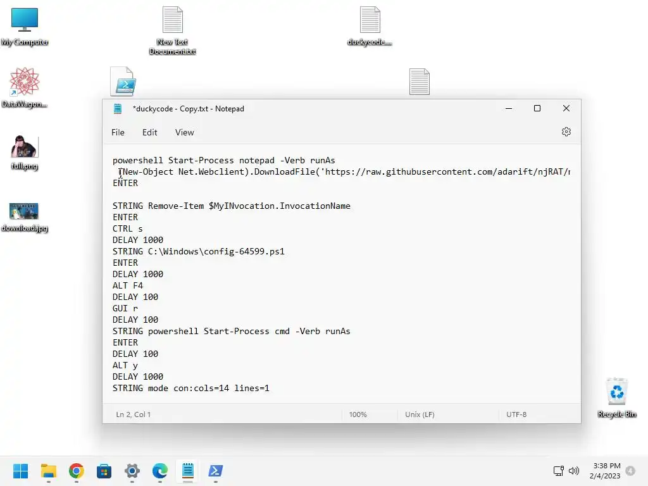Click the volume speaker tray icon
648x486 pixels.
[x=573, y=471]
